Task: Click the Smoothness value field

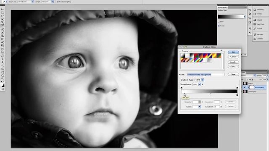Action: coord(195,84)
